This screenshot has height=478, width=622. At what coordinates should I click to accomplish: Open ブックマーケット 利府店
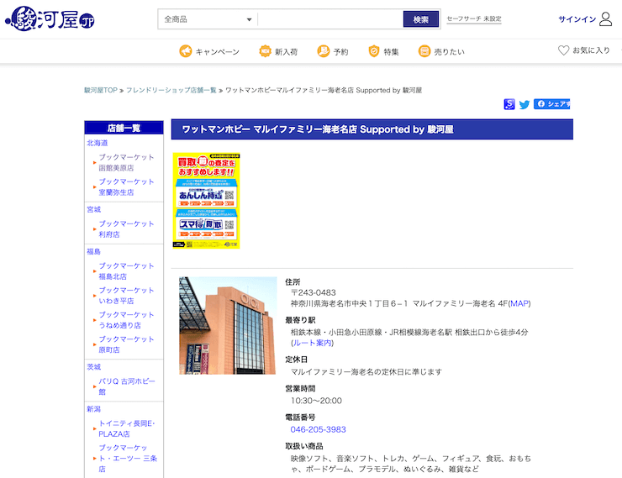(126, 229)
